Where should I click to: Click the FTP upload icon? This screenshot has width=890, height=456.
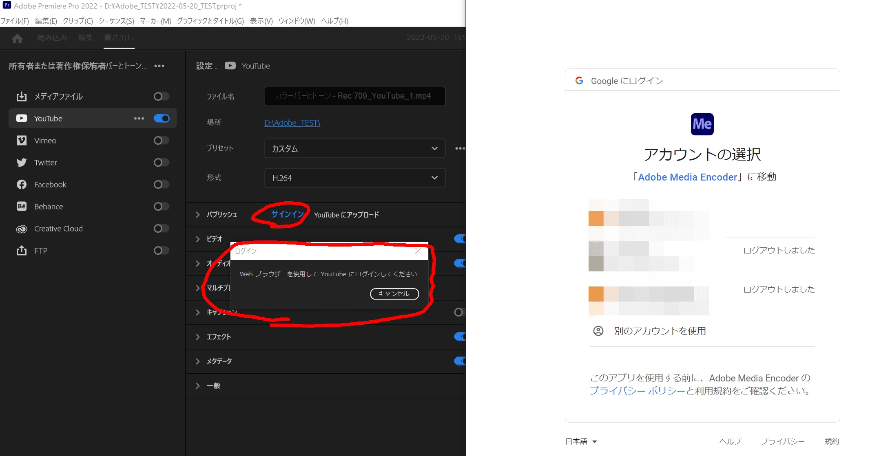pyautogui.click(x=22, y=251)
